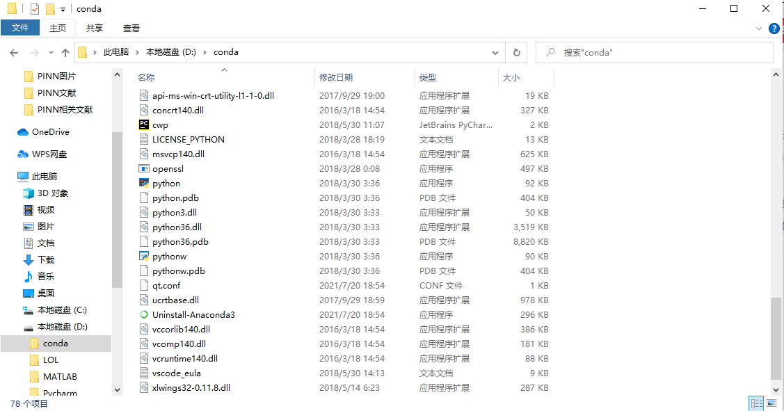Screen dimensions: 784x411
Task: Switch to the 主页 ribbon tab
Action: (58, 28)
